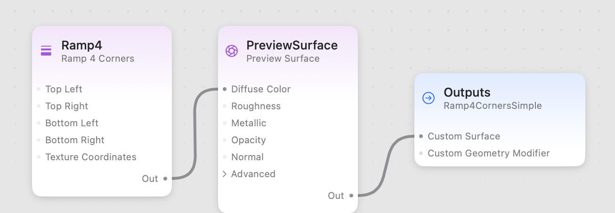
Task: Click the Outputs node arrow icon
Action: coord(429,98)
